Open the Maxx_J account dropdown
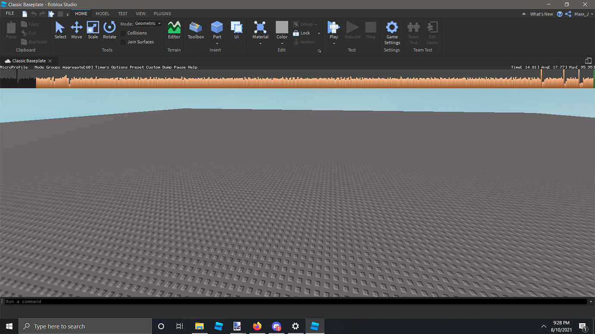Viewport: 595px width, 334px height. [583, 13]
